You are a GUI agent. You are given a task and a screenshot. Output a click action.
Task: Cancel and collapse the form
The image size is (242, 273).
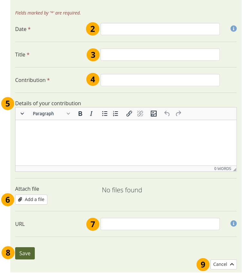click(x=223, y=264)
